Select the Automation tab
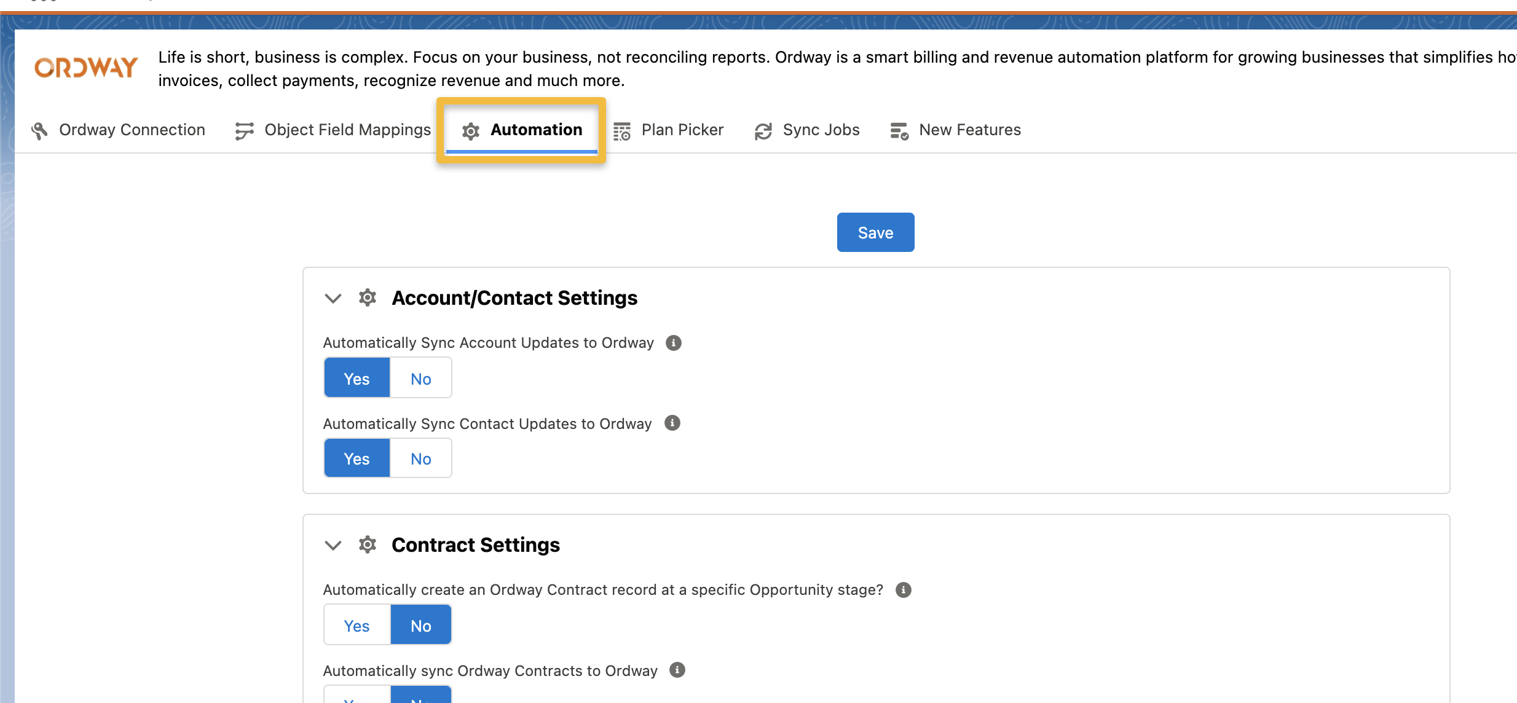Viewport: 1517px width, 703px height. click(522, 130)
